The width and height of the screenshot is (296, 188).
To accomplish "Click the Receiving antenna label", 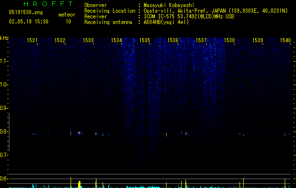I will [x=108, y=22].
